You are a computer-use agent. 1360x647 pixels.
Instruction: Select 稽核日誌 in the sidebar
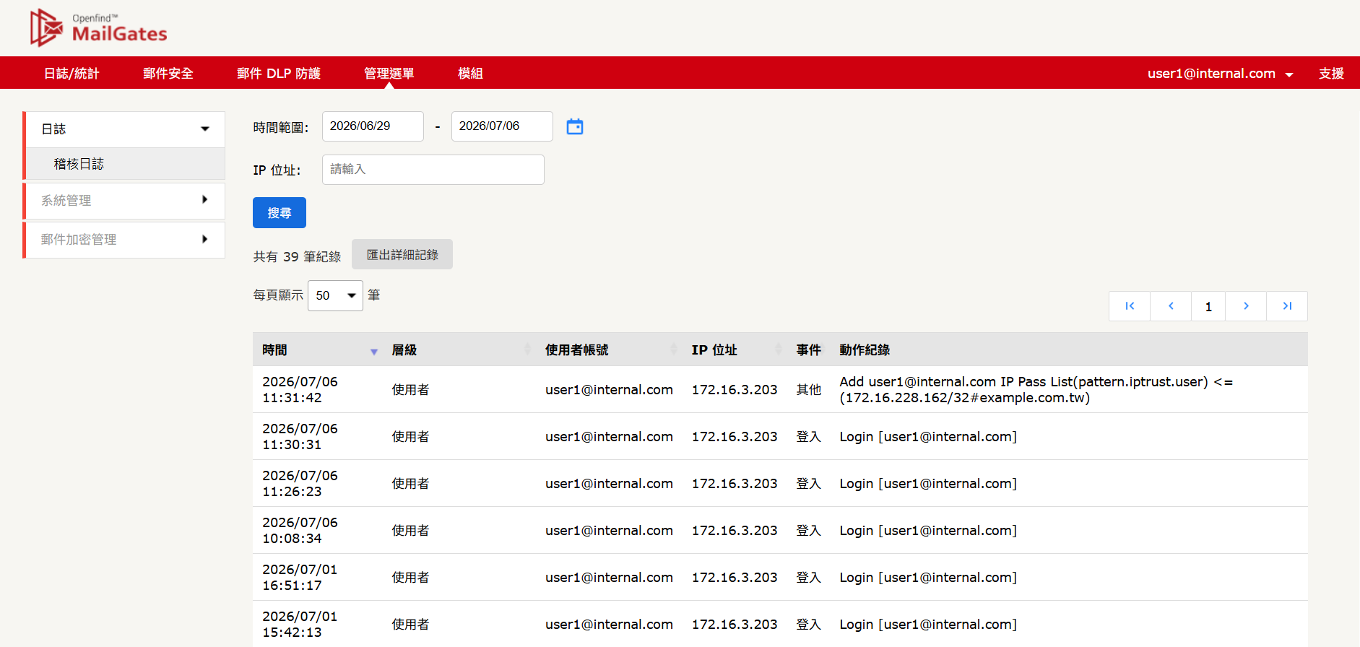(x=124, y=164)
